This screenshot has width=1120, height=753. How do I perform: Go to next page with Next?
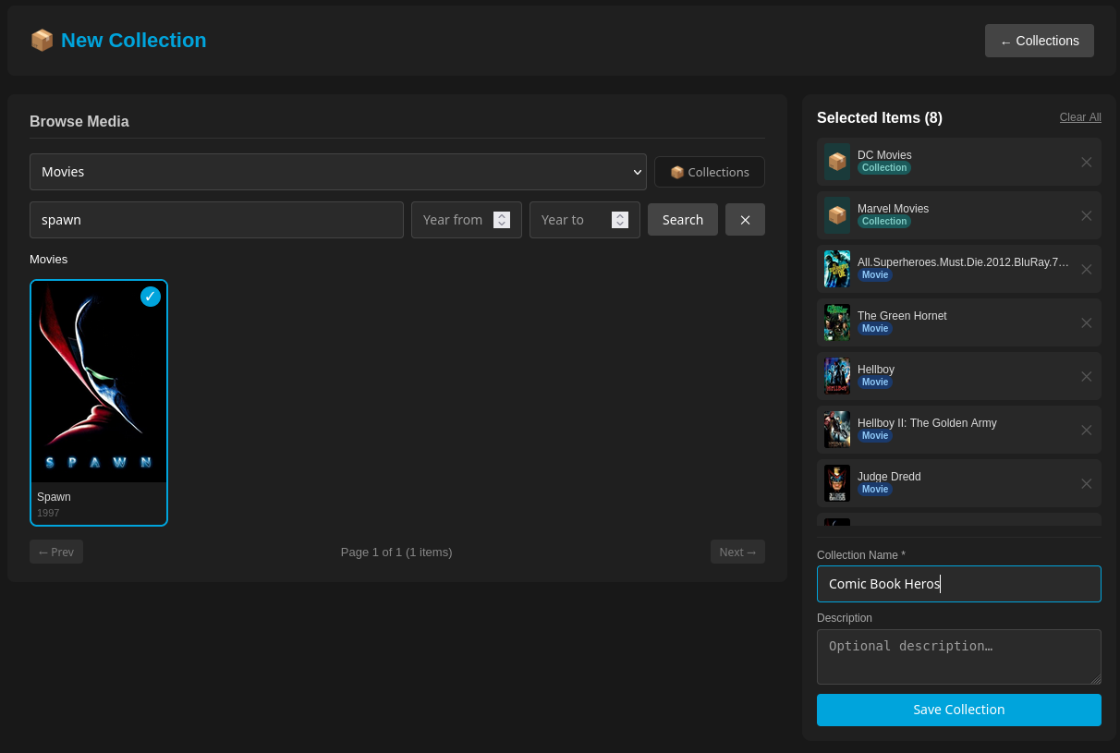point(737,552)
